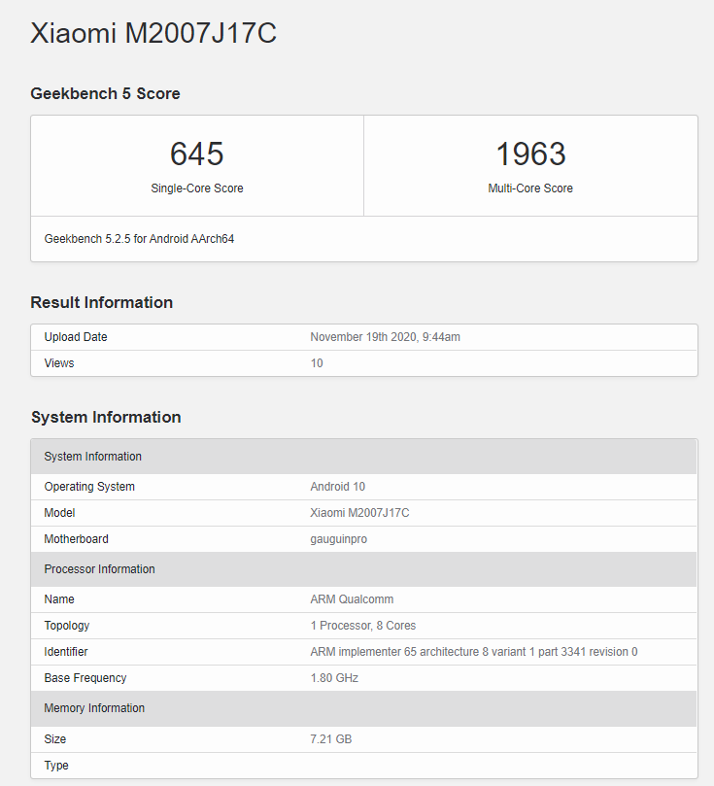Screen dimensions: 714x786
Task: Click the gauguinpro motherboard value
Action: coord(338,539)
